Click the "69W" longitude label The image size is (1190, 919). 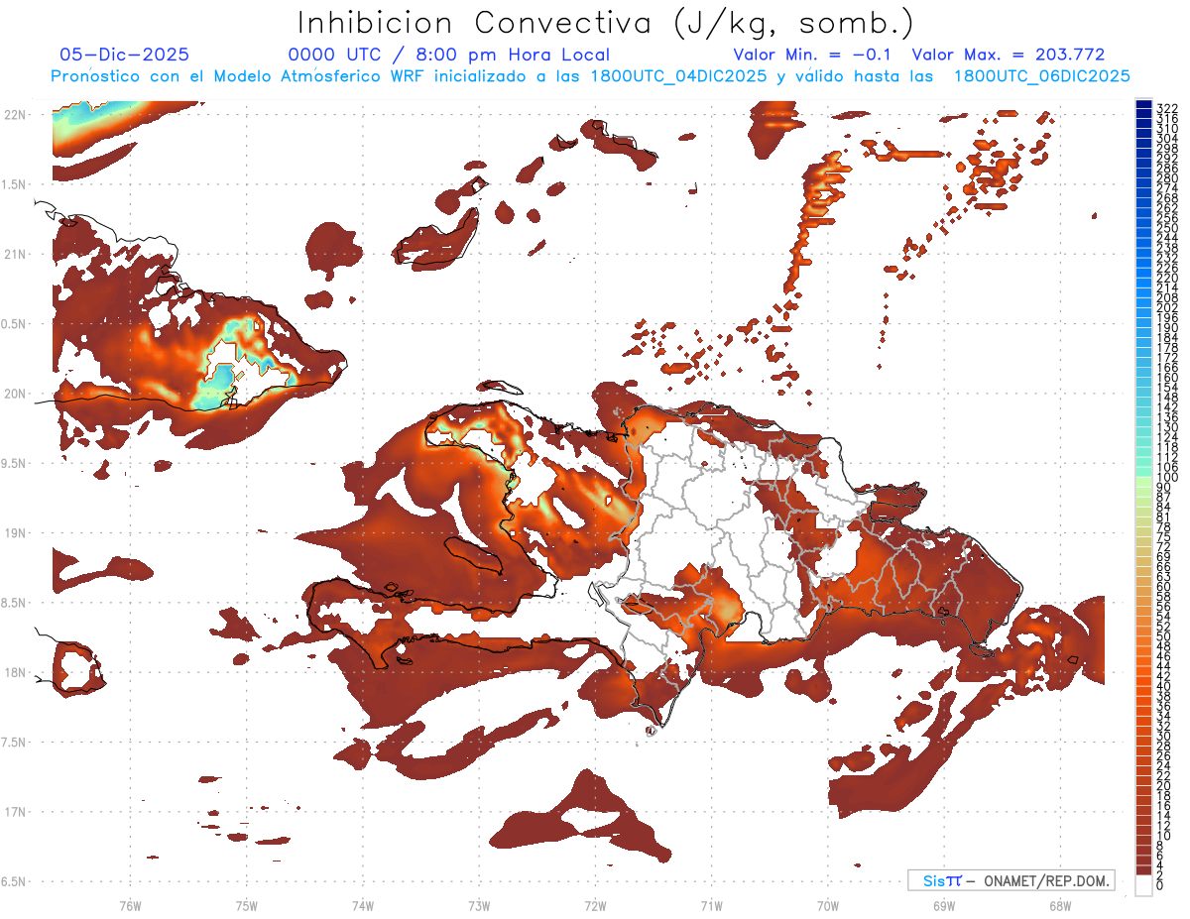[943, 905]
